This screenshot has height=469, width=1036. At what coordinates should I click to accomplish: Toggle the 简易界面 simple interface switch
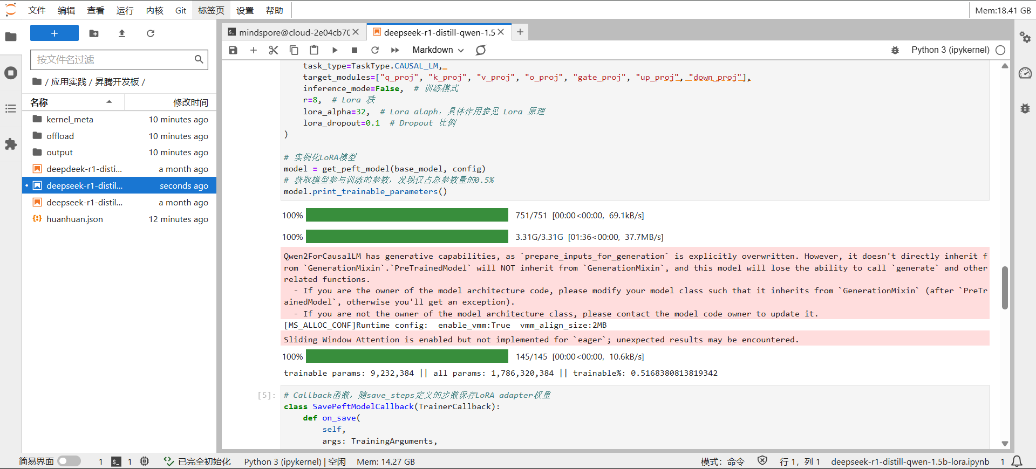pos(69,461)
